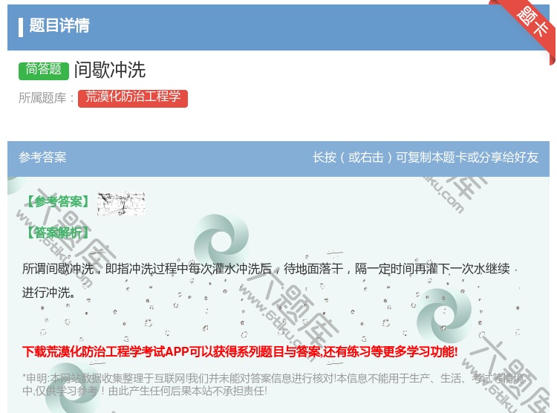Click the 题目详情 header title
Viewport: 557px width, 413px height.
(59, 25)
